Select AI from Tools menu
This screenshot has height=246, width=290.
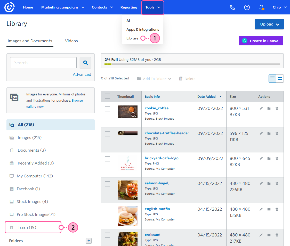(128, 21)
